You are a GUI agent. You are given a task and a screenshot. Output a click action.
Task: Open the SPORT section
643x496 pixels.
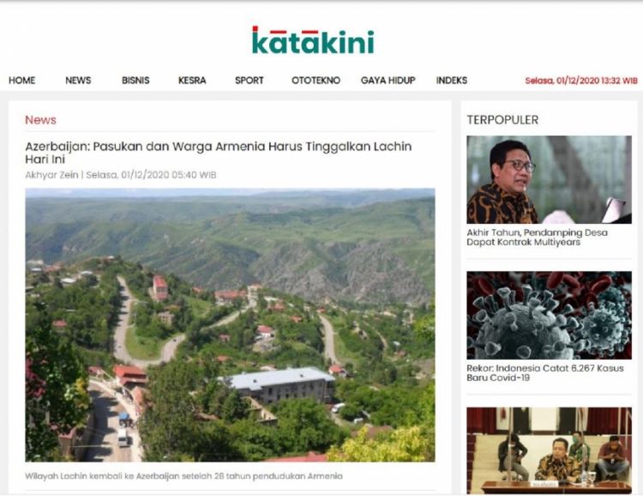[249, 81]
